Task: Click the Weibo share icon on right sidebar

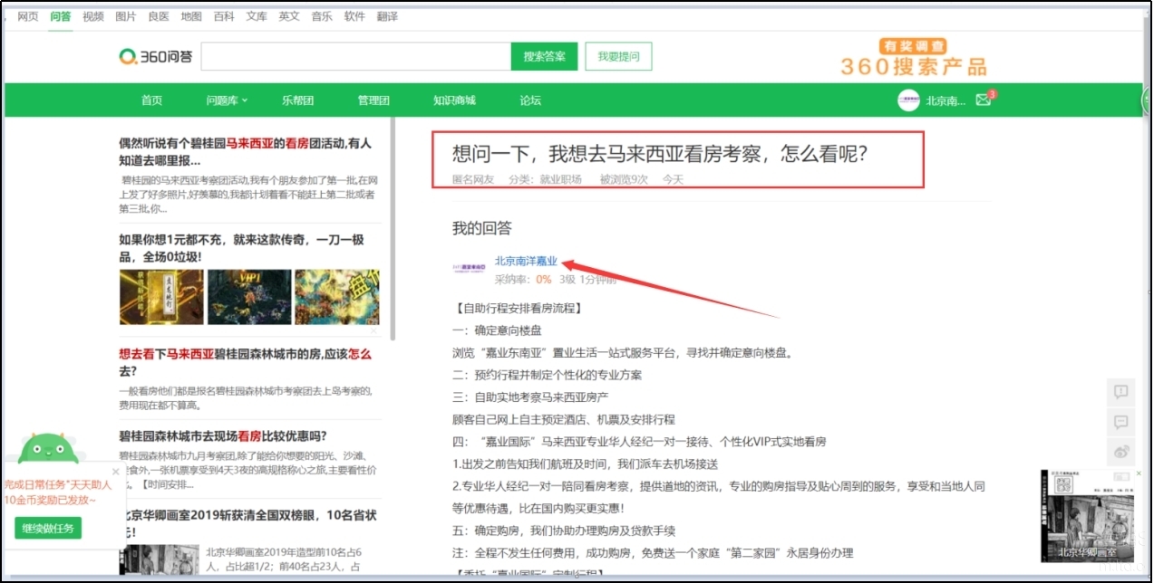Action: click(1121, 452)
